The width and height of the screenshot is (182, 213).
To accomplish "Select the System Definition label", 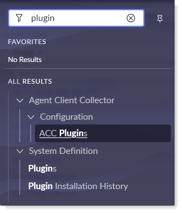I will pyautogui.click(x=63, y=151).
